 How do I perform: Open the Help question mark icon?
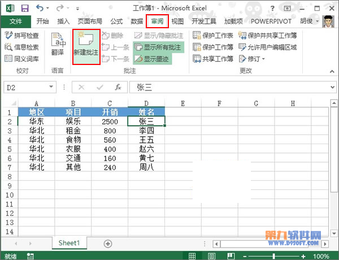pos(272,8)
